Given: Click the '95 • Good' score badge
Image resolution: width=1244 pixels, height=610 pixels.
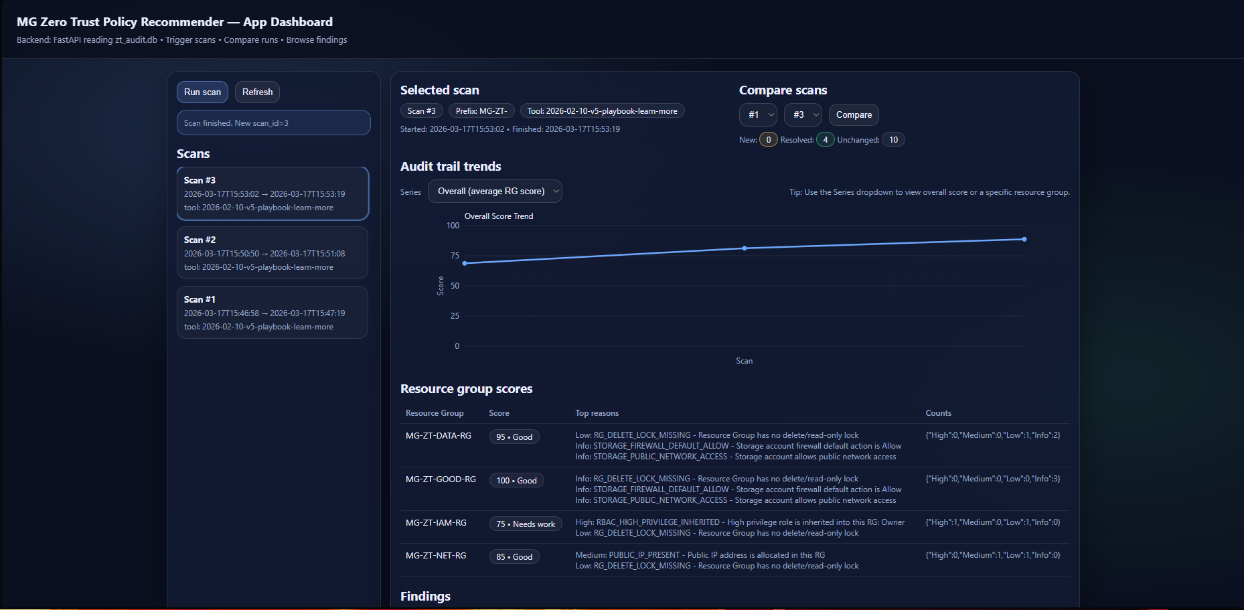Looking at the screenshot, I should [x=514, y=437].
